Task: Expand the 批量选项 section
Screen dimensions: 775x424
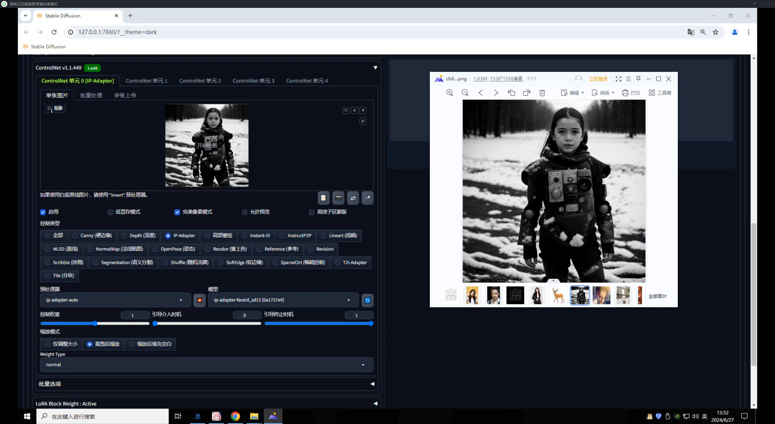Action: 207,384
